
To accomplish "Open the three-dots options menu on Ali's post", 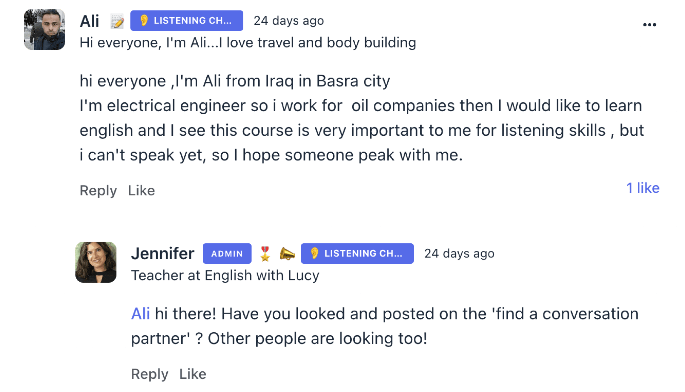I will coord(649,25).
